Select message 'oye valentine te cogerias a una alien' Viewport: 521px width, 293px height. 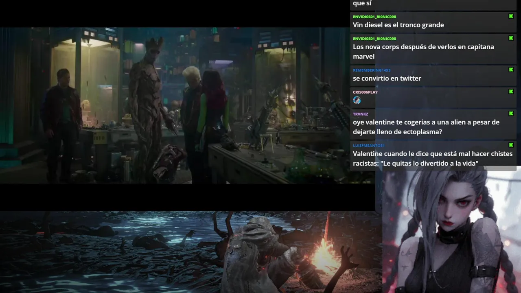pyautogui.click(x=426, y=127)
